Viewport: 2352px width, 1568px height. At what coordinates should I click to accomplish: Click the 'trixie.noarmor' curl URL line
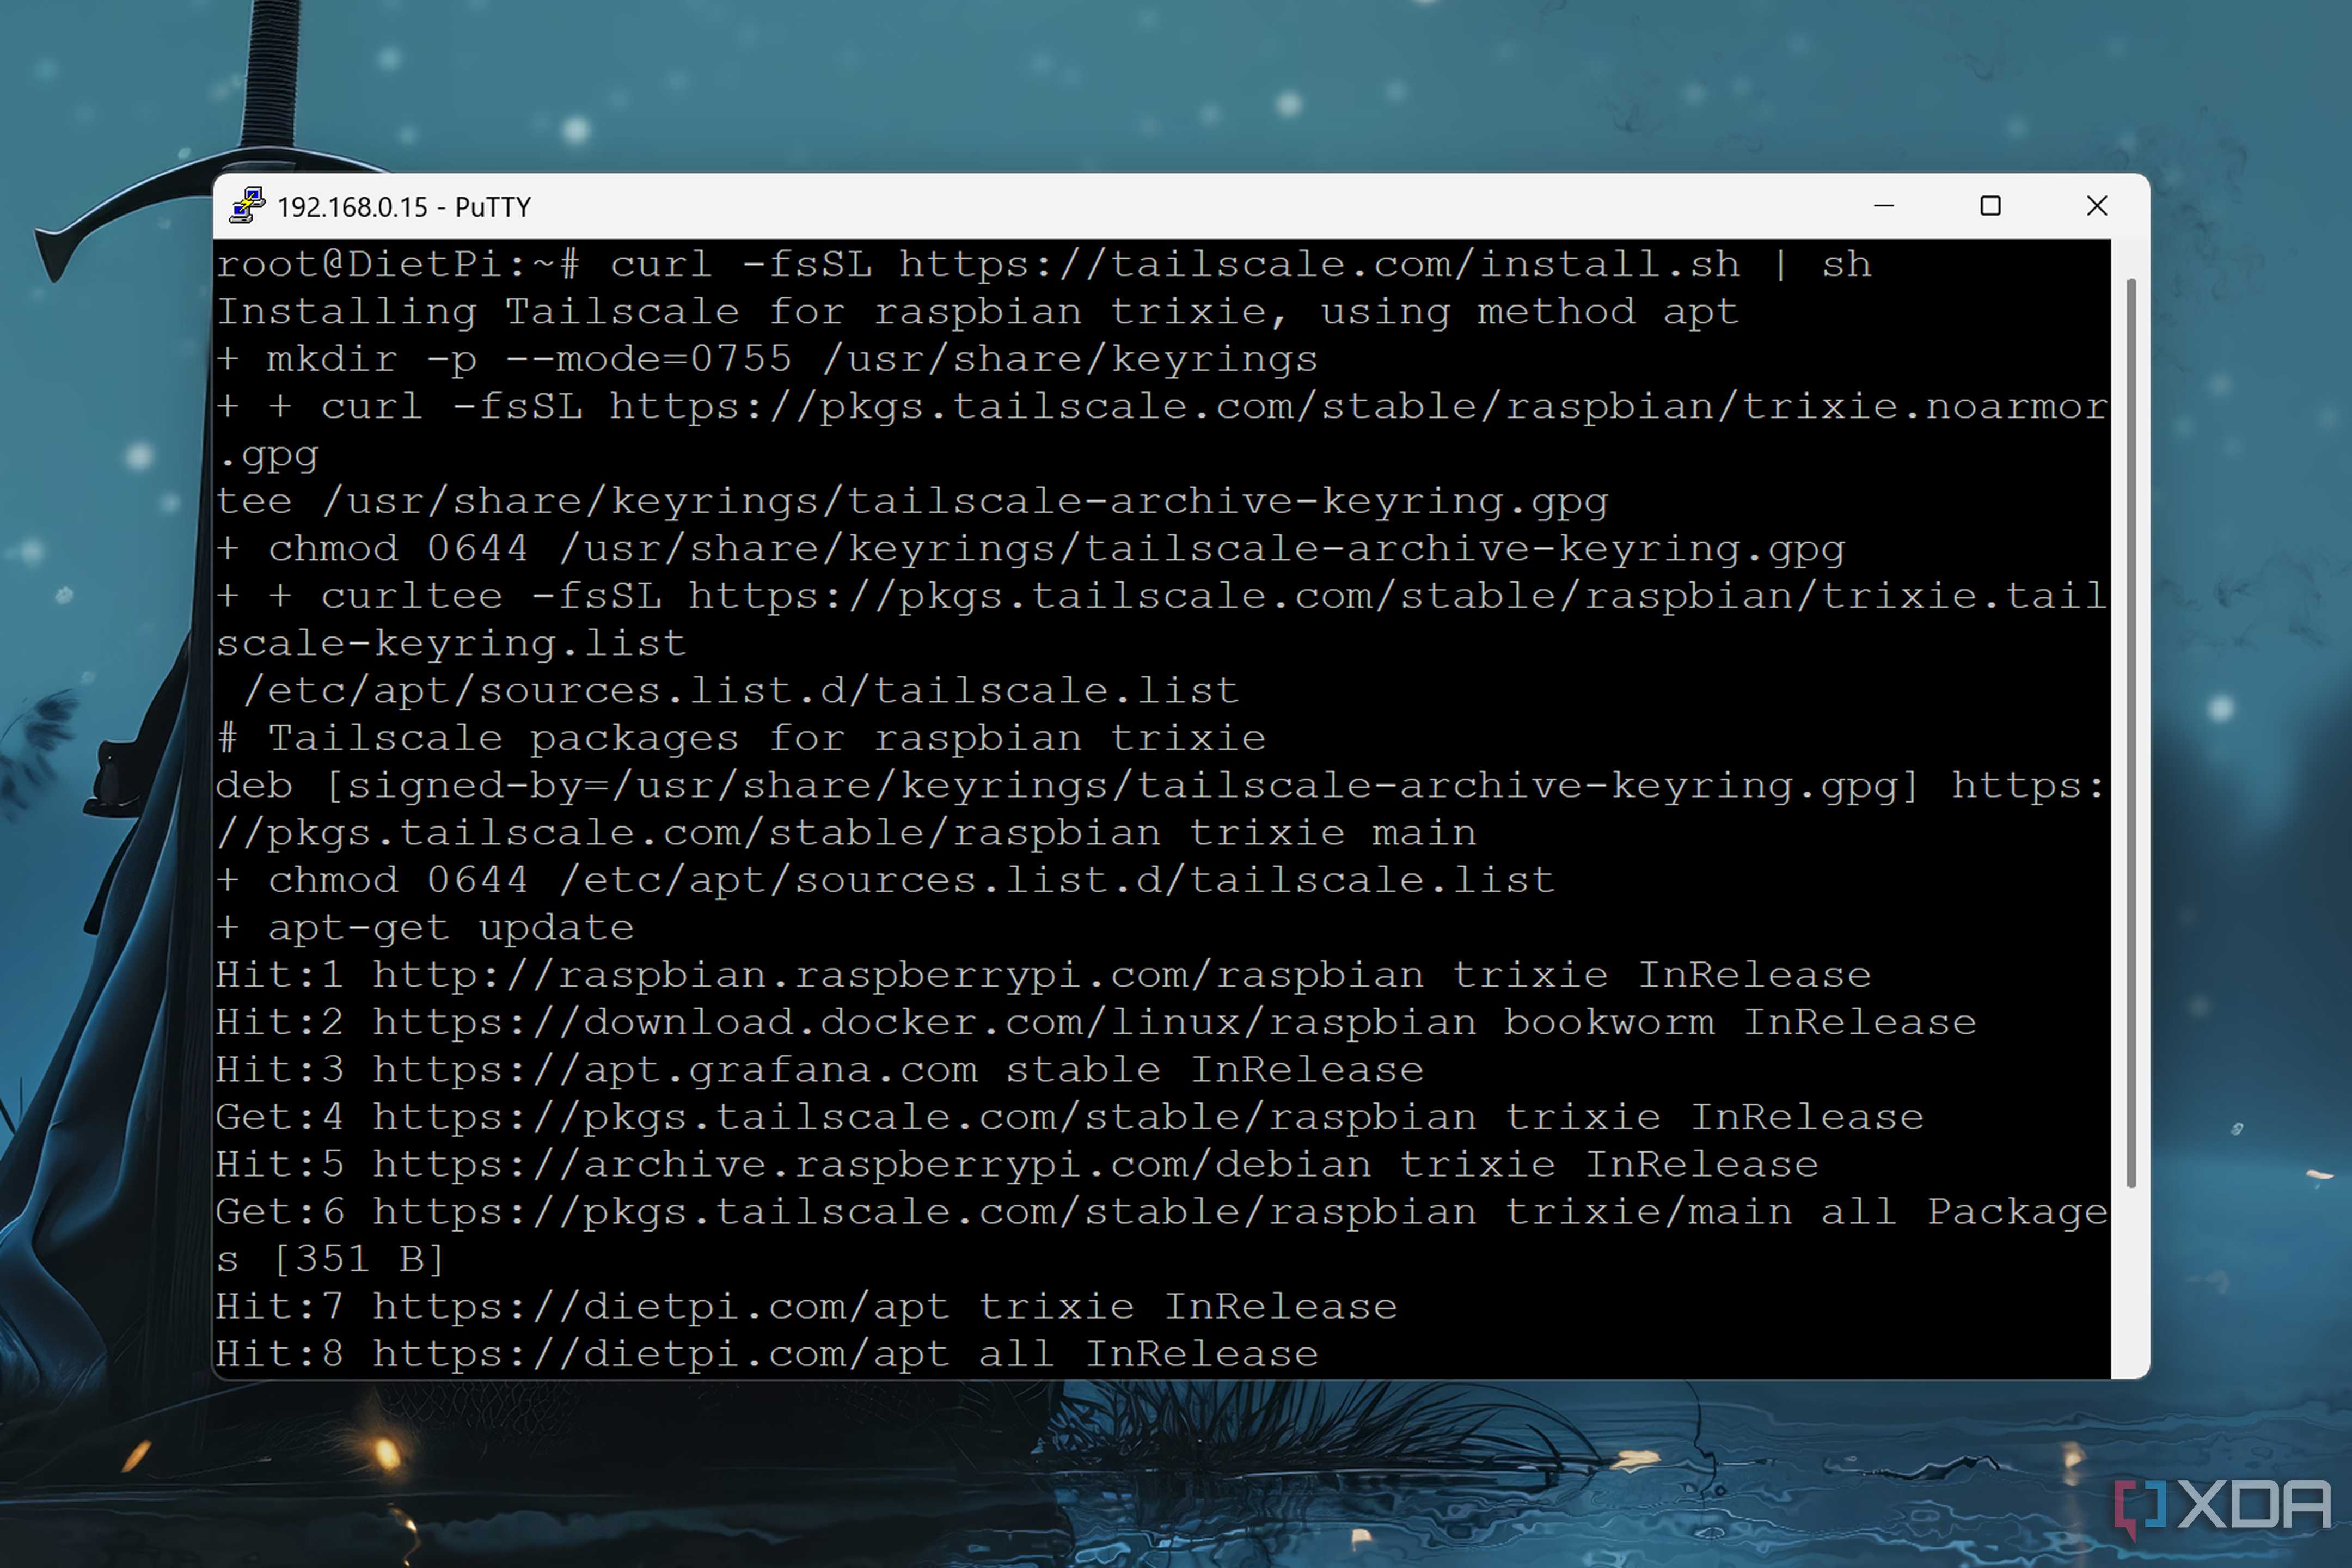coord(1162,407)
